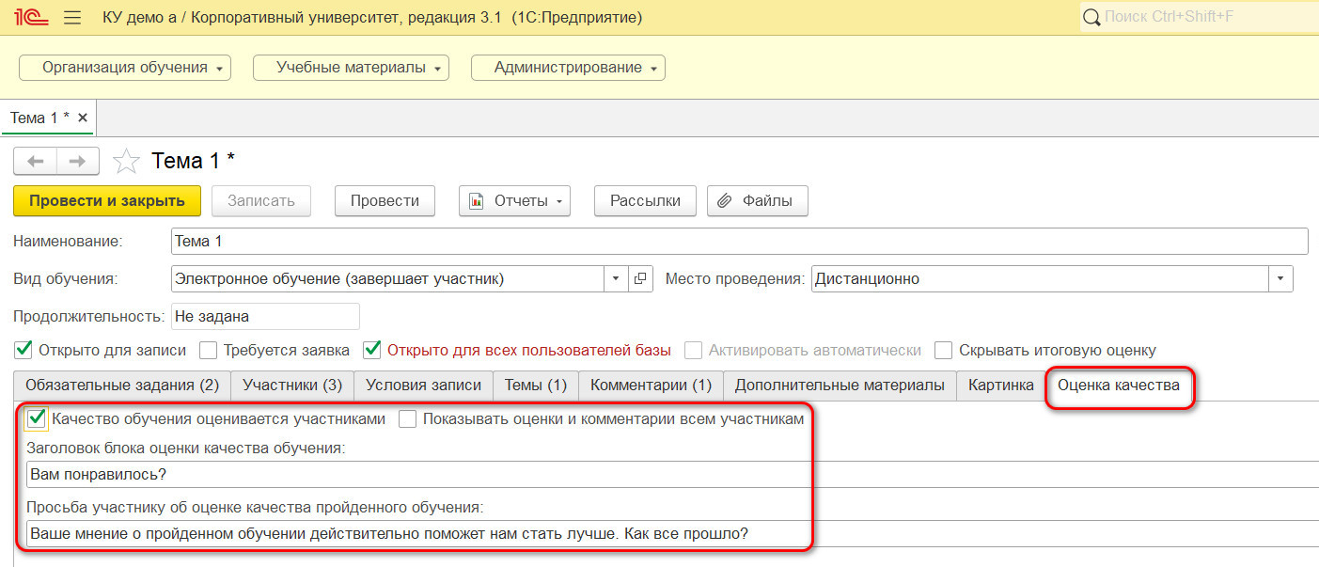Image resolution: width=1319 pixels, height=567 pixels.
Task: Open selected Вид обучения item form
Action: pos(640,278)
